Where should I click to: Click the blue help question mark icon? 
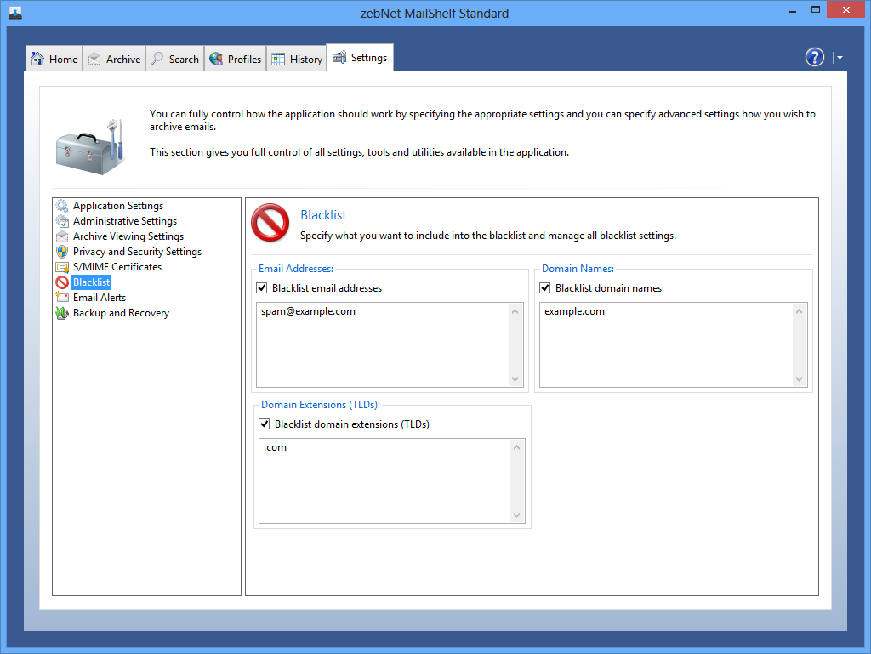point(815,57)
